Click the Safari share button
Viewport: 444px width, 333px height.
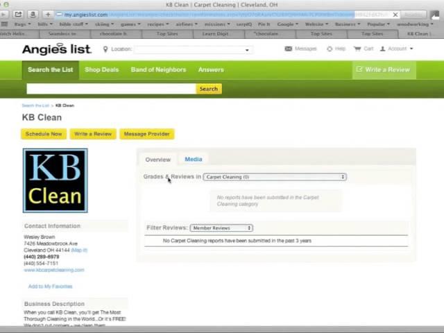pyautogui.click(x=18, y=14)
